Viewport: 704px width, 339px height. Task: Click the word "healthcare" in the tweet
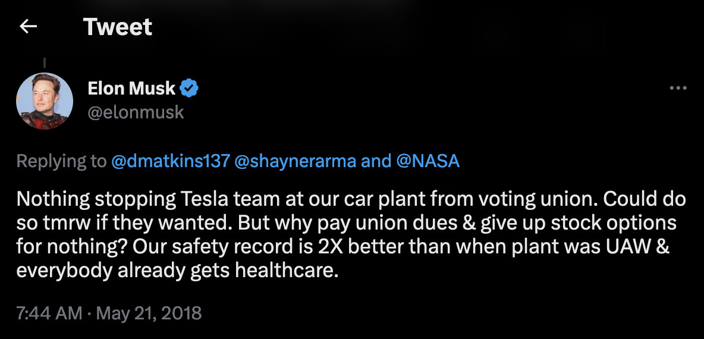pyautogui.click(x=287, y=271)
